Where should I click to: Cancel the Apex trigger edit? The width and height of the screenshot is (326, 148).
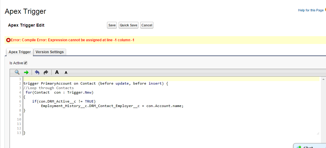coord(147,25)
